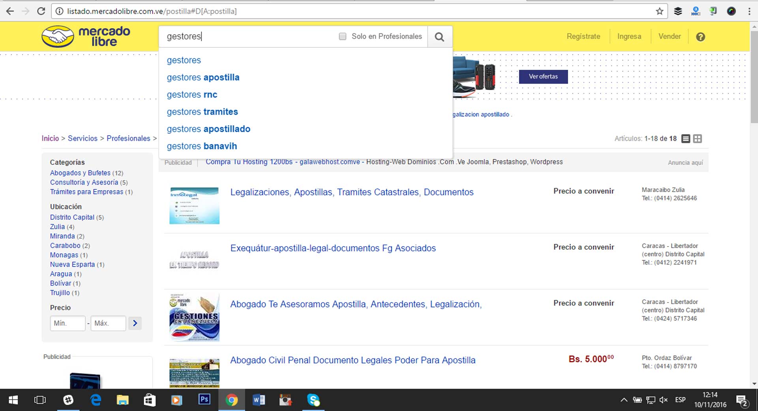Screen dimensions: 758x411
Task: Click the Mercado Libre handshake logo
Action: (x=58, y=37)
